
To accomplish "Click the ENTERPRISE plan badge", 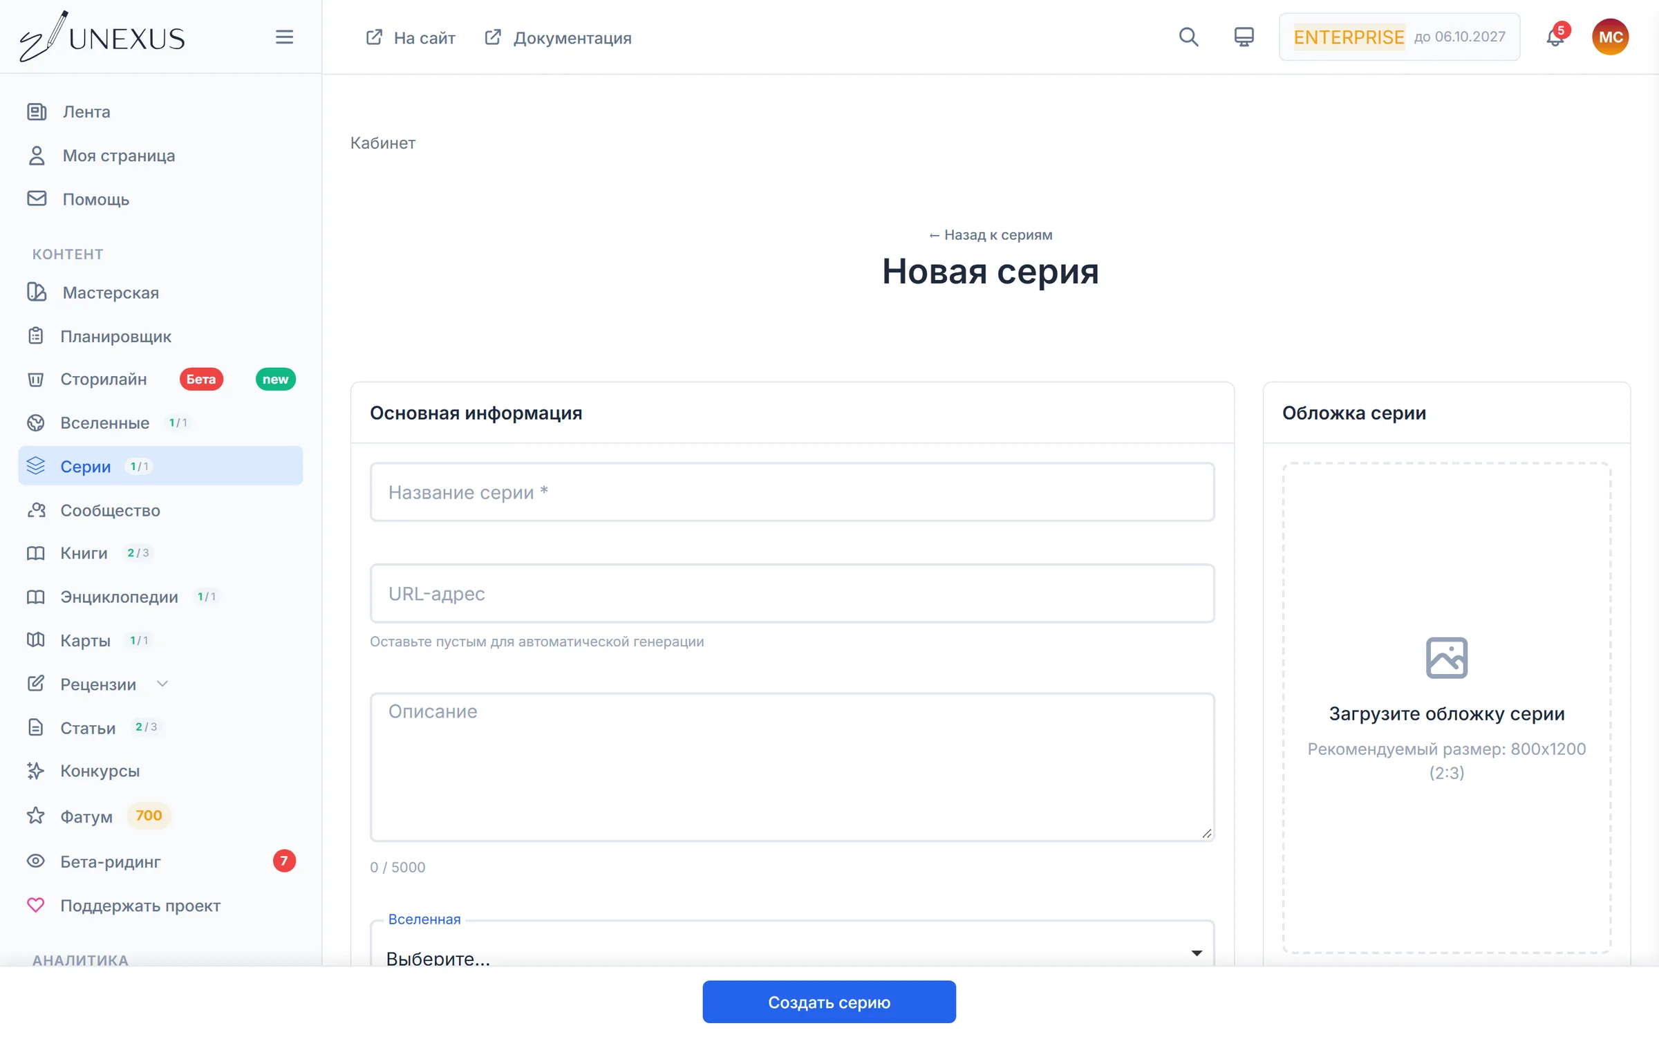I will pos(1349,37).
